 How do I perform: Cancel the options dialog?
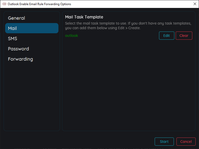coord(186,142)
